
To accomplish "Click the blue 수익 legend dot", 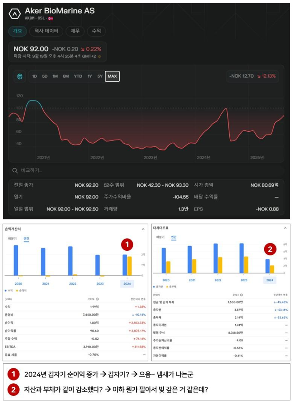I will (6, 291).
